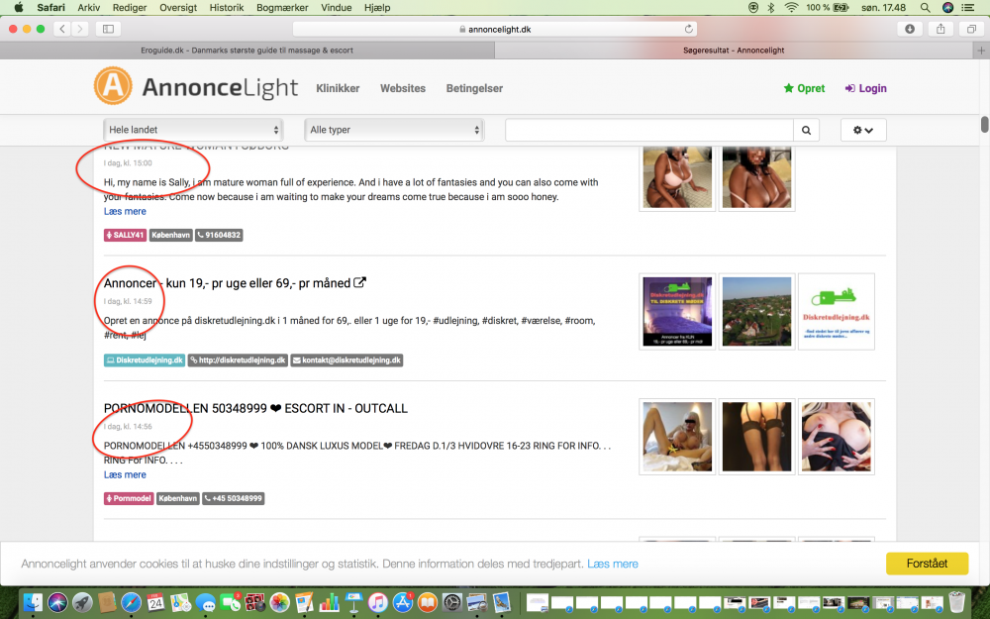Open Siri from the menu bar
Image resolution: width=990 pixels, height=619 pixels.
coord(947,8)
